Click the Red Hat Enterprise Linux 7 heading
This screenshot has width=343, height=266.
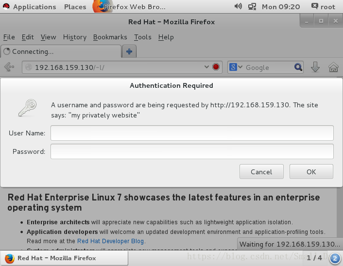[164, 202]
